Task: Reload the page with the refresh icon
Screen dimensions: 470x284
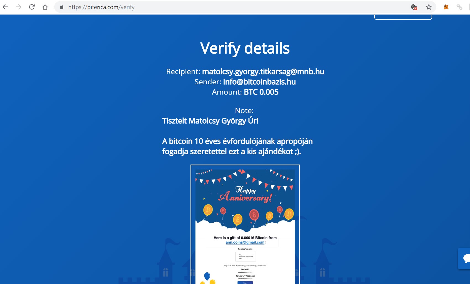Action: (x=32, y=7)
